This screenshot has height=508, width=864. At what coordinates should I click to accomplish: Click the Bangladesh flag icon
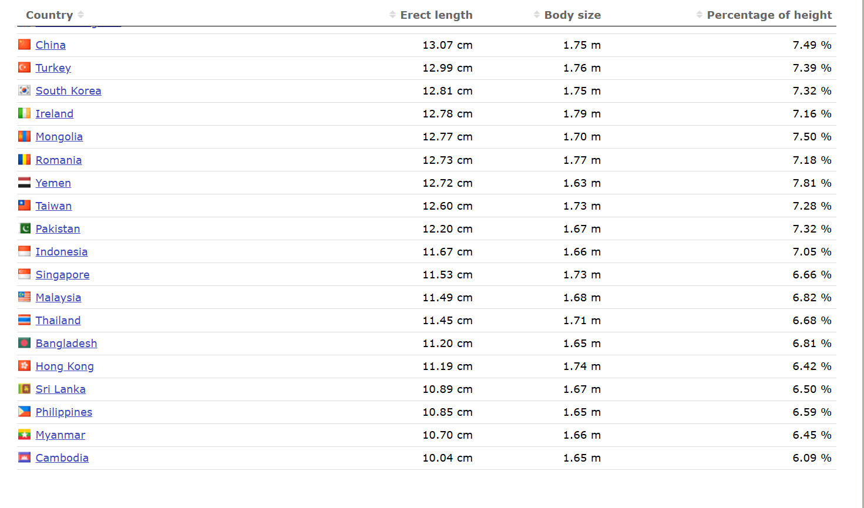tap(24, 343)
